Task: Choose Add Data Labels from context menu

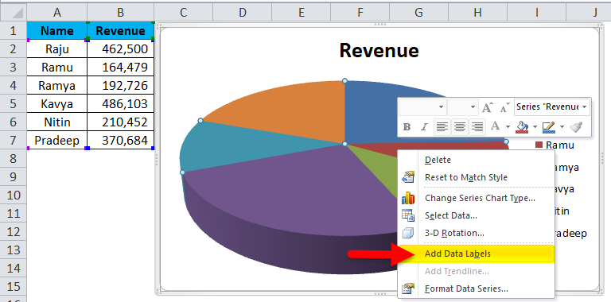Action: click(x=477, y=254)
